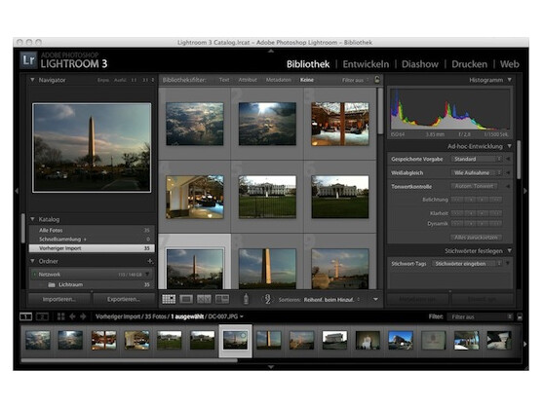
Task: Expand Gespeicherte Vorgabe row side arrow
Action: coord(508,159)
